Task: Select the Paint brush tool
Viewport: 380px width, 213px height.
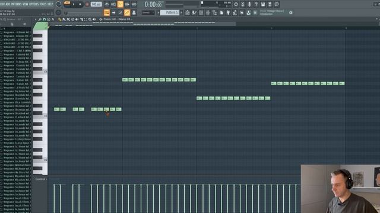Action: point(64,20)
